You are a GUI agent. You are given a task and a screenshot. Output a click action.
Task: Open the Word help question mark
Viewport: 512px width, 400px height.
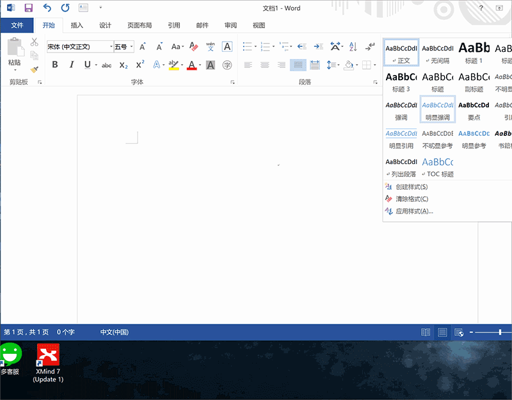pyautogui.click(x=481, y=8)
